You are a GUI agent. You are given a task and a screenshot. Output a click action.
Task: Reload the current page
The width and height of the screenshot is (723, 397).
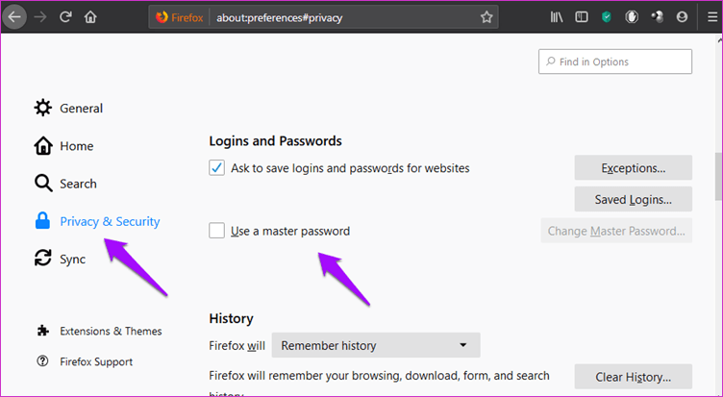[65, 17]
